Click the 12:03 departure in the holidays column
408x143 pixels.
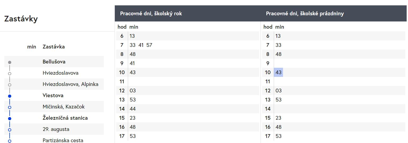tap(278, 91)
